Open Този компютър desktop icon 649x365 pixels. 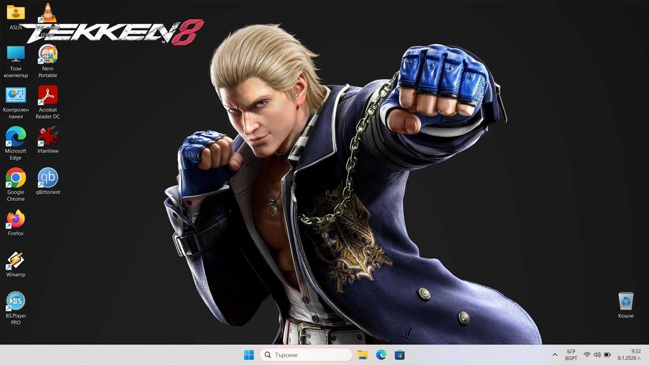point(16,54)
